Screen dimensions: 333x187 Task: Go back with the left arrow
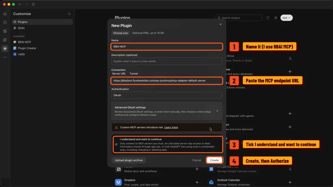[x=20, y=4]
